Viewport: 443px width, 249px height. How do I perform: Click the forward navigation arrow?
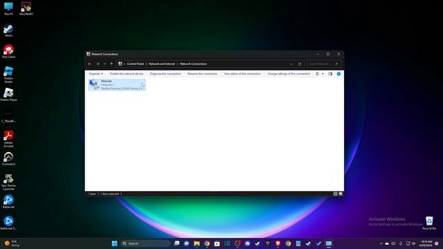tap(98, 64)
